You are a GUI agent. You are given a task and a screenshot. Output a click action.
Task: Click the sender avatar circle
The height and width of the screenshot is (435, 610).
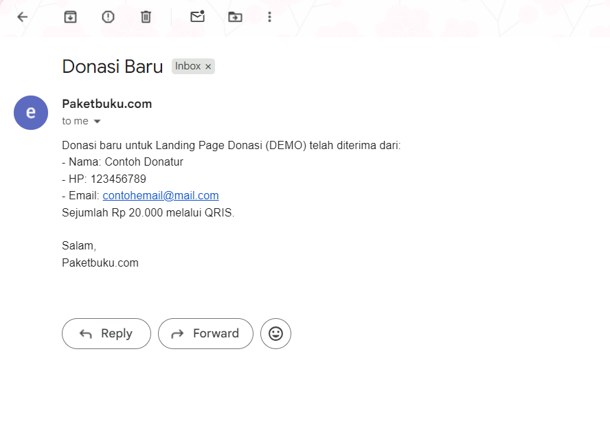(x=31, y=113)
